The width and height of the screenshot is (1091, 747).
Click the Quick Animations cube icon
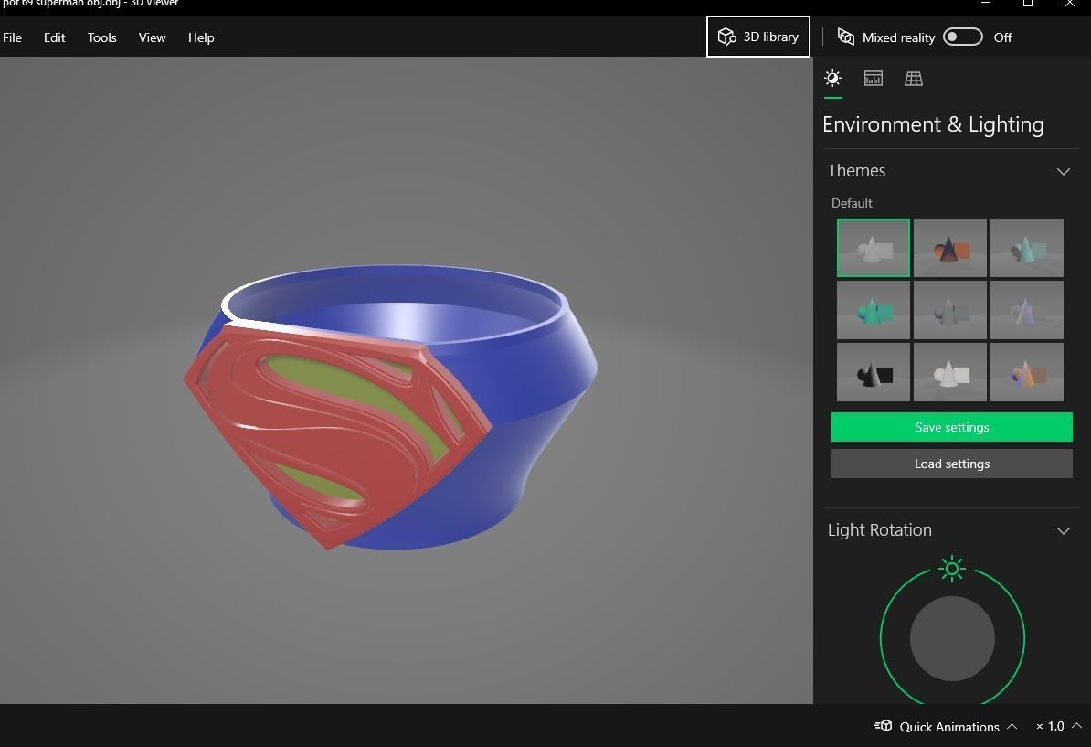point(883,726)
